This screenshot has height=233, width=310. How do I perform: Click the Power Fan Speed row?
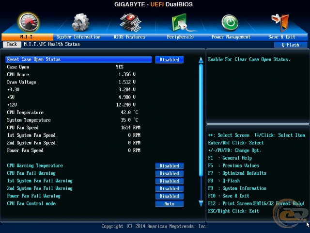click(x=74, y=150)
